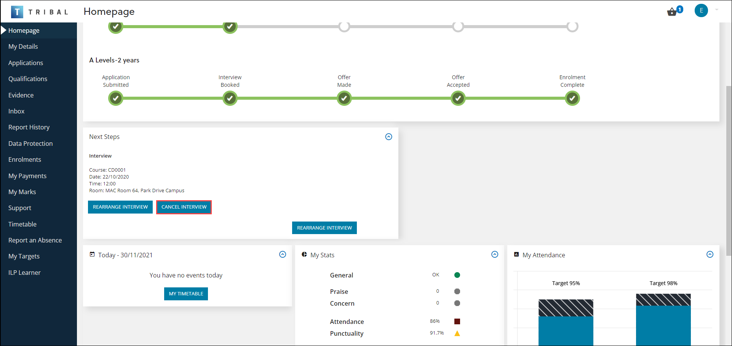Click the Target 98% attendance bar
This screenshot has height=346, width=732.
(663, 319)
